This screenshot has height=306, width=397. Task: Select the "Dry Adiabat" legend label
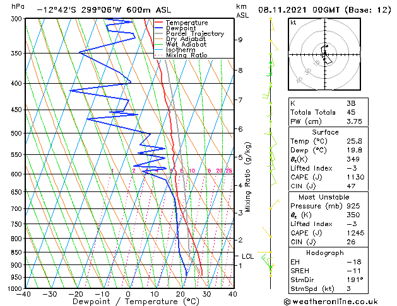click(x=186, y=39)
